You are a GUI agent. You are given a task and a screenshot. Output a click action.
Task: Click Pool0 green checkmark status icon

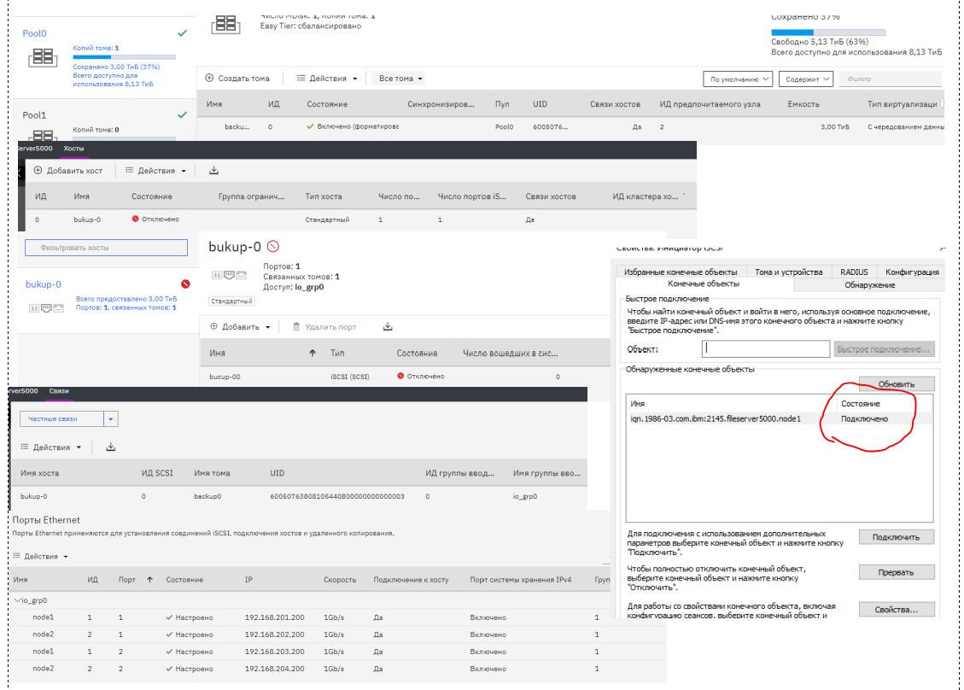tap(182, 33)
